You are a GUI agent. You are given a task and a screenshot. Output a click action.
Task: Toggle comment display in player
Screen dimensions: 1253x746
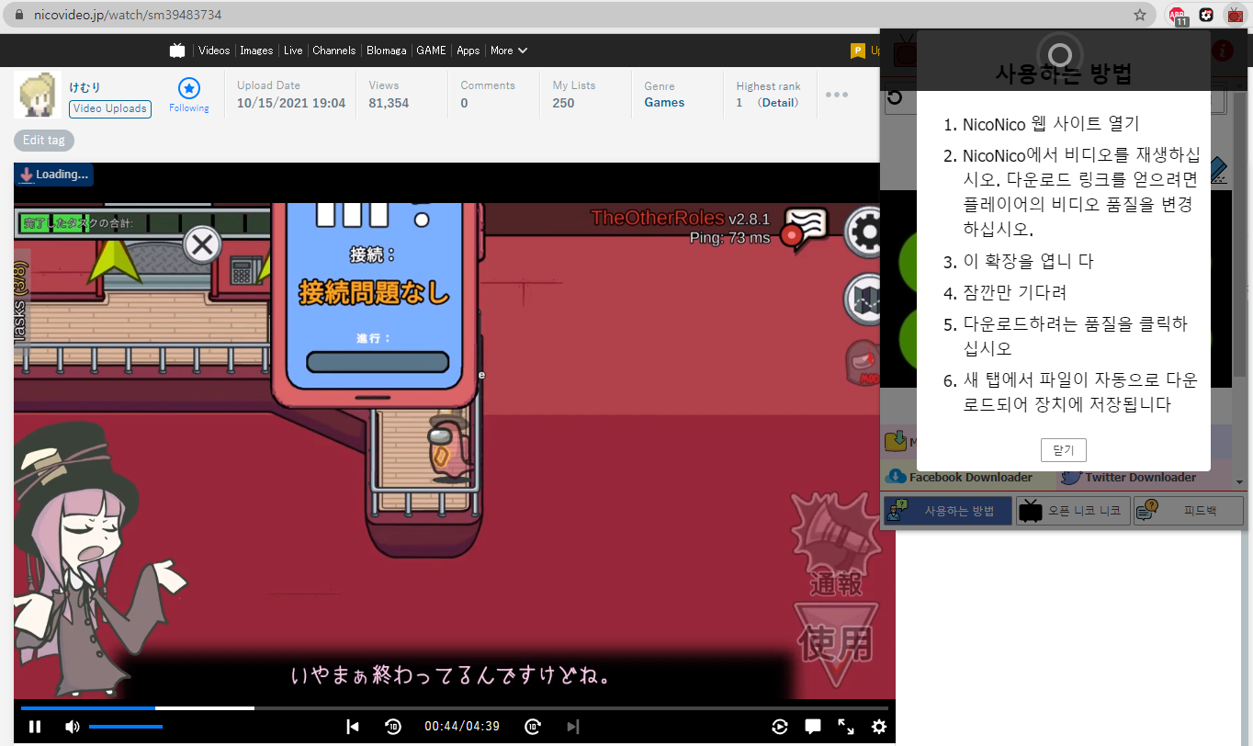(x=813, y=727)
